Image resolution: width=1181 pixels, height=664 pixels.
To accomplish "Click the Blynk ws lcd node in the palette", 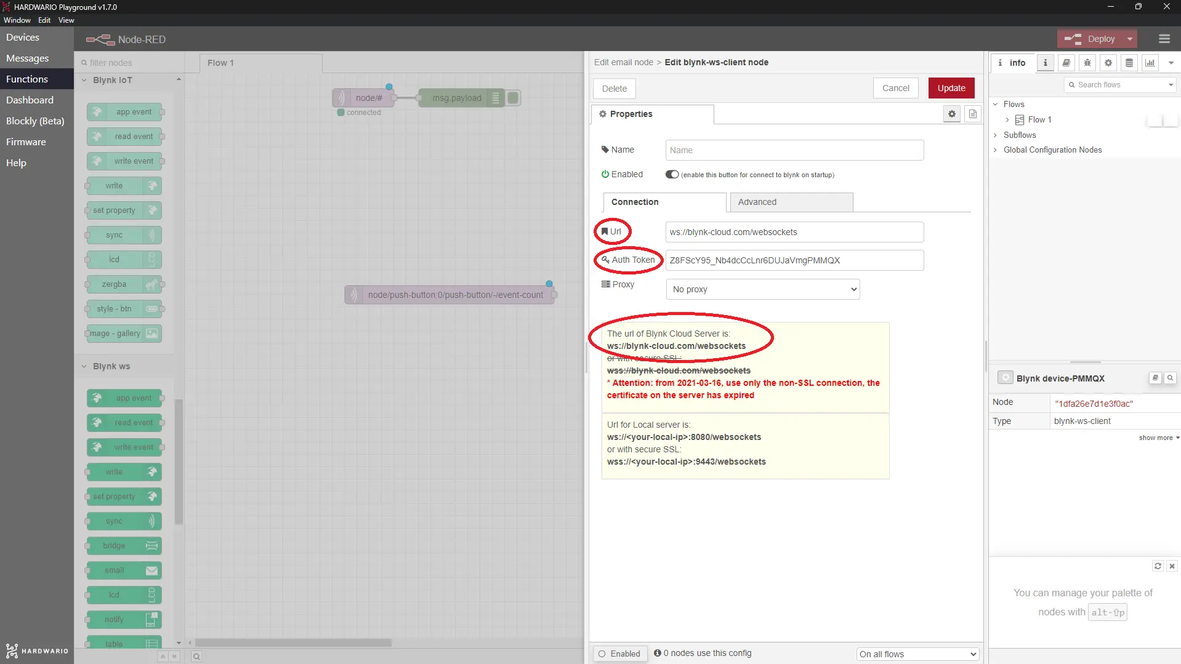I will point(125,595).
